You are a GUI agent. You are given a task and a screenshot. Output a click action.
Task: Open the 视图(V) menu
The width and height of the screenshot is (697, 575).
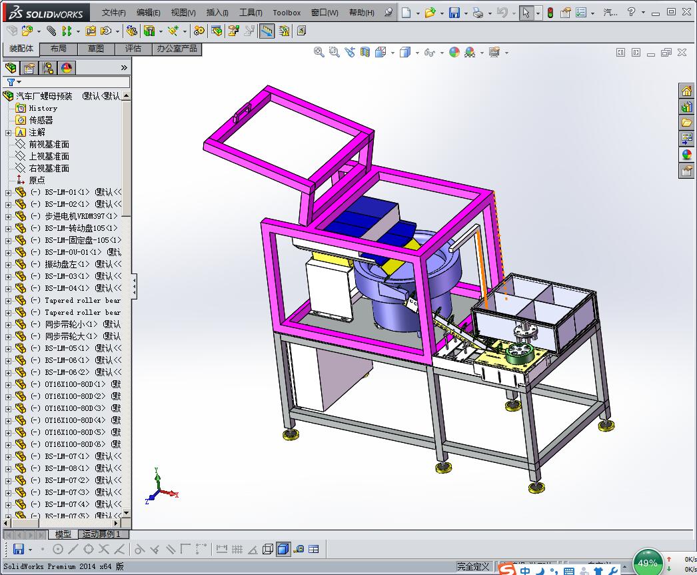[183, 13]
